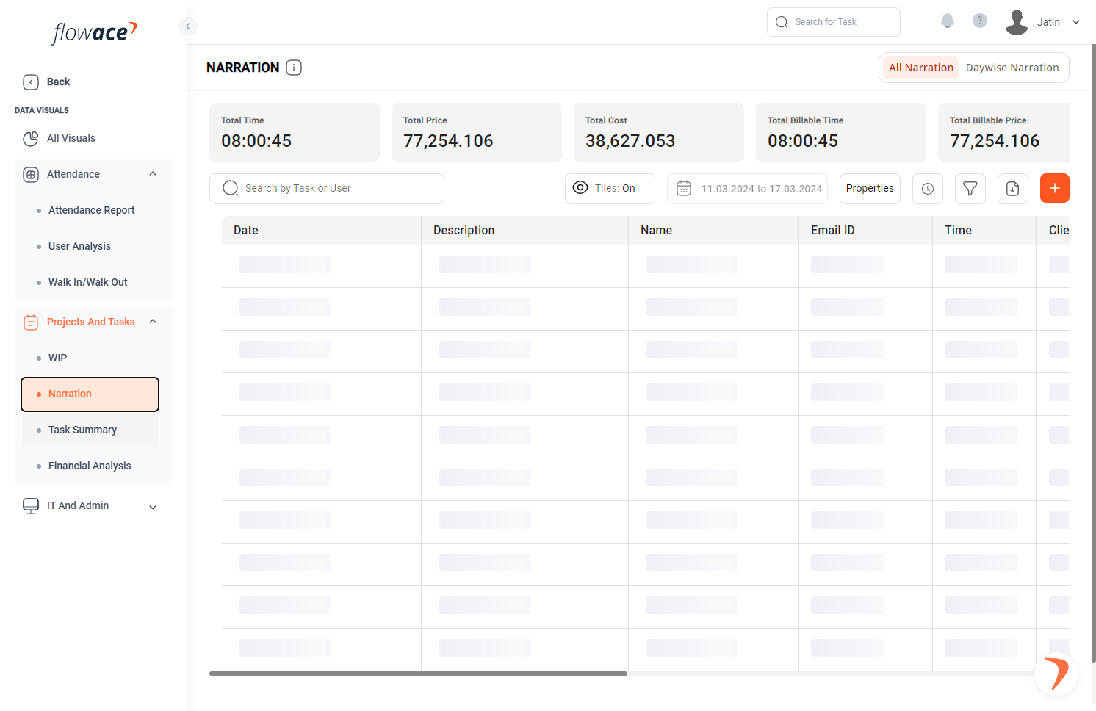The height and width of the screenshot is (711, 1096).
Task: Toggle Tiles On visibility
Action: point(610,189)
